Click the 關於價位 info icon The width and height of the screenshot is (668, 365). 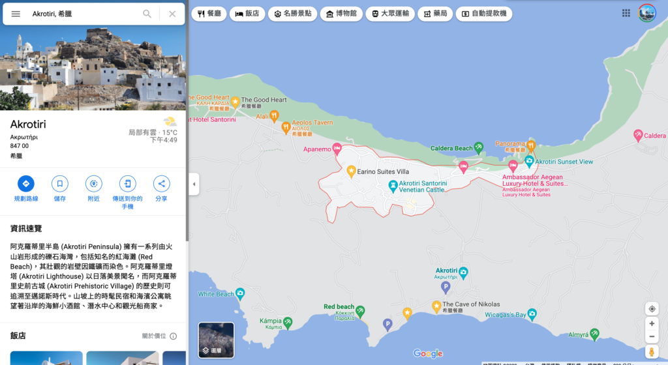[x=174, y=336]
